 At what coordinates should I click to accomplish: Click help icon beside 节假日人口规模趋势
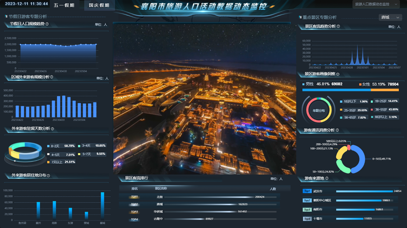[x=47, y=24]
